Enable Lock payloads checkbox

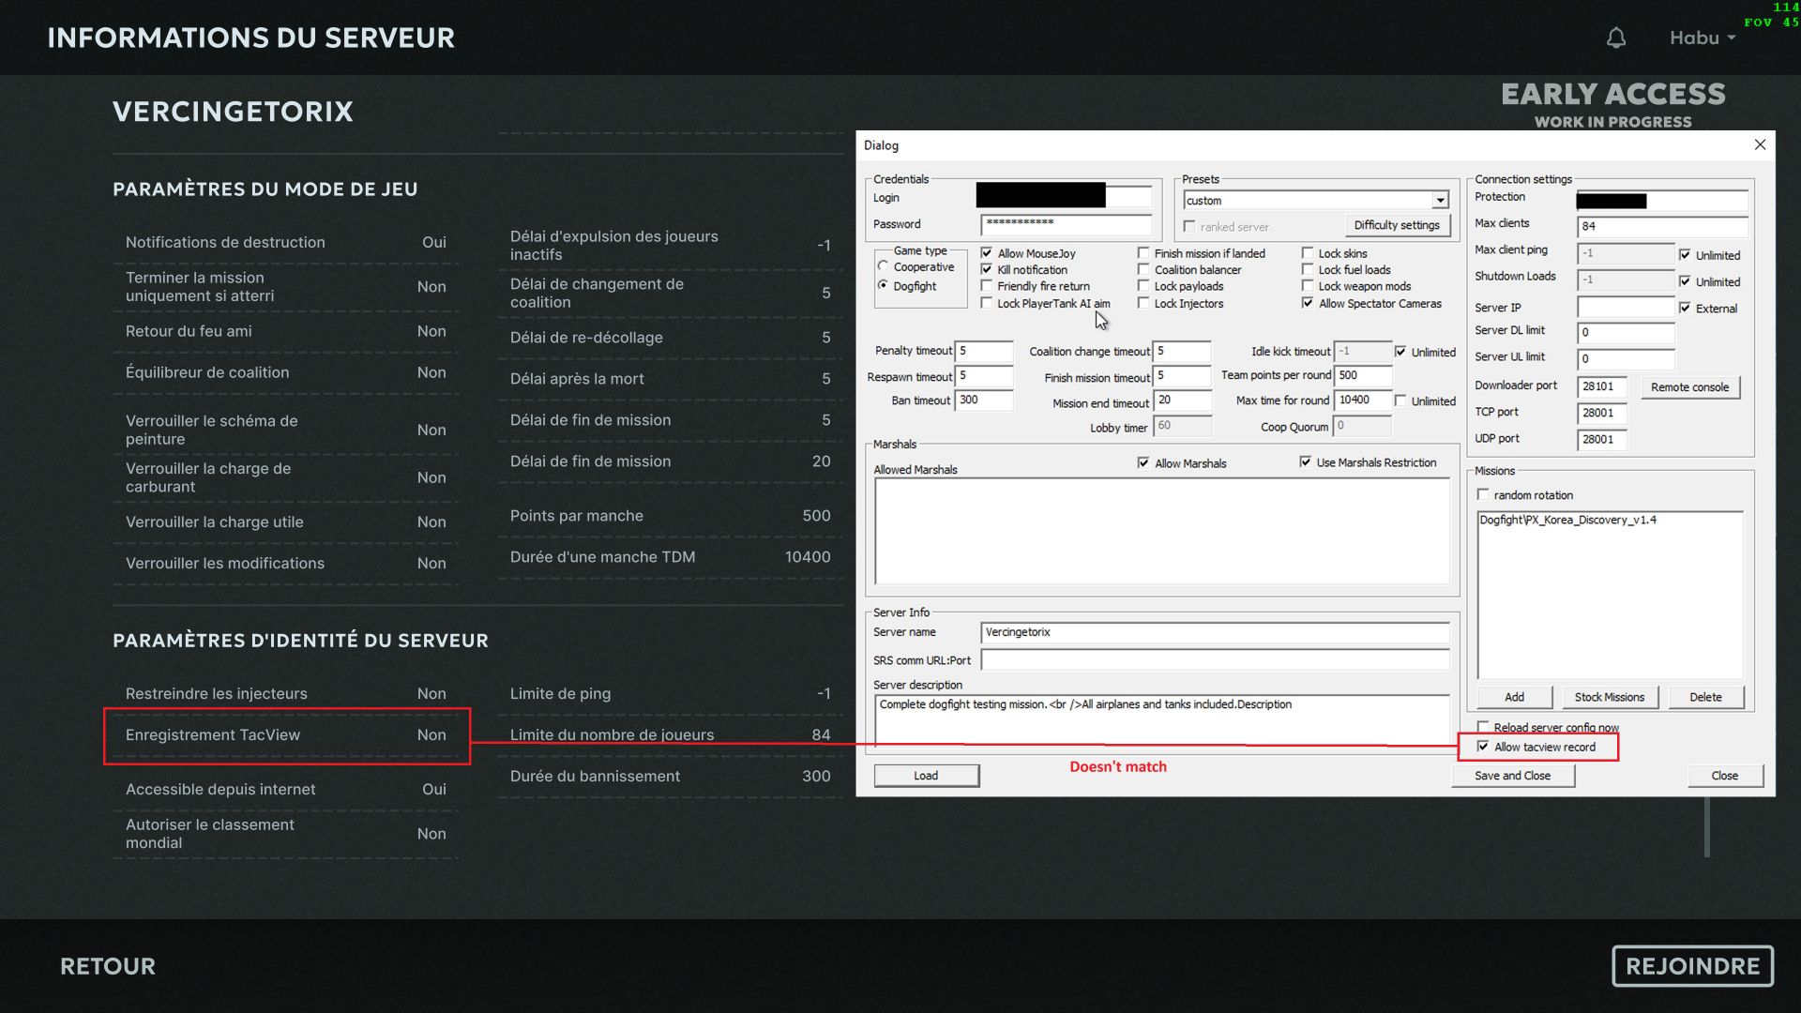coord(1143,286)
